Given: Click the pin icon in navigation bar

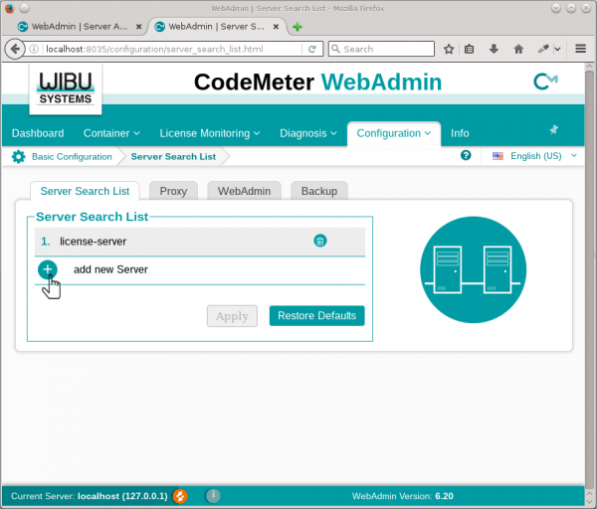Looking at the screenshot, I should click(553, 129).
